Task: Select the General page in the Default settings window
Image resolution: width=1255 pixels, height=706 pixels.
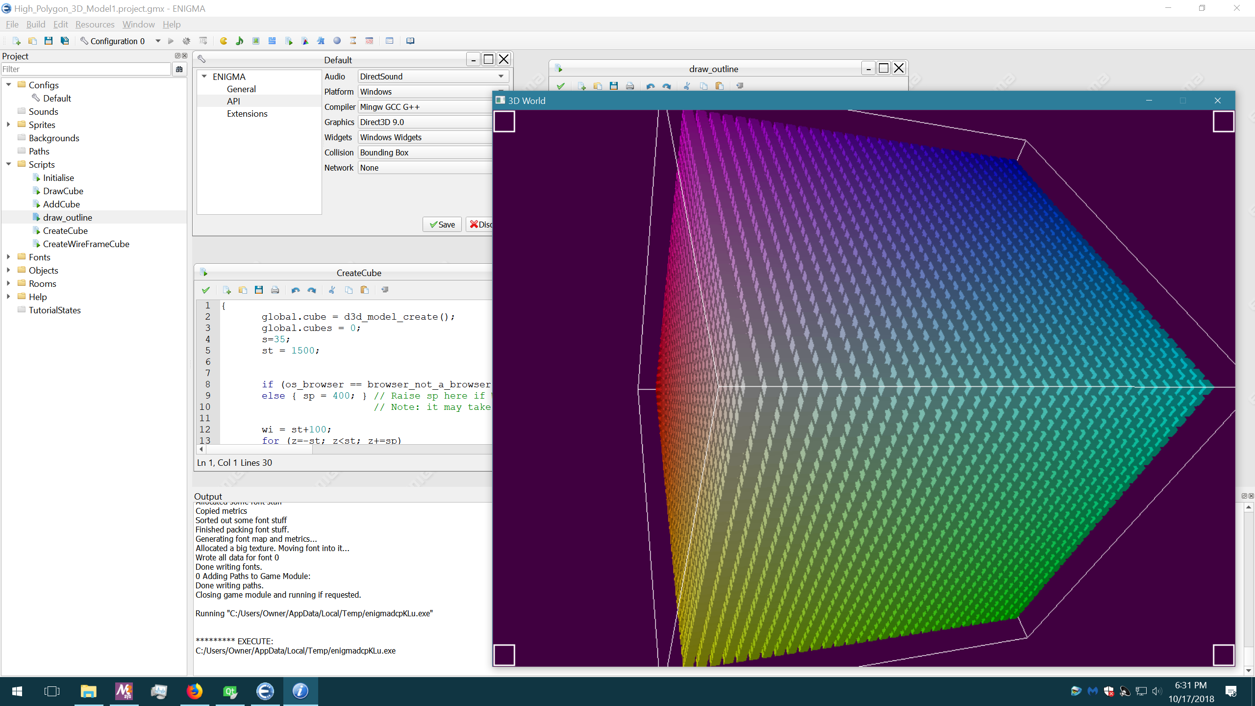Action: pos(241,89)
